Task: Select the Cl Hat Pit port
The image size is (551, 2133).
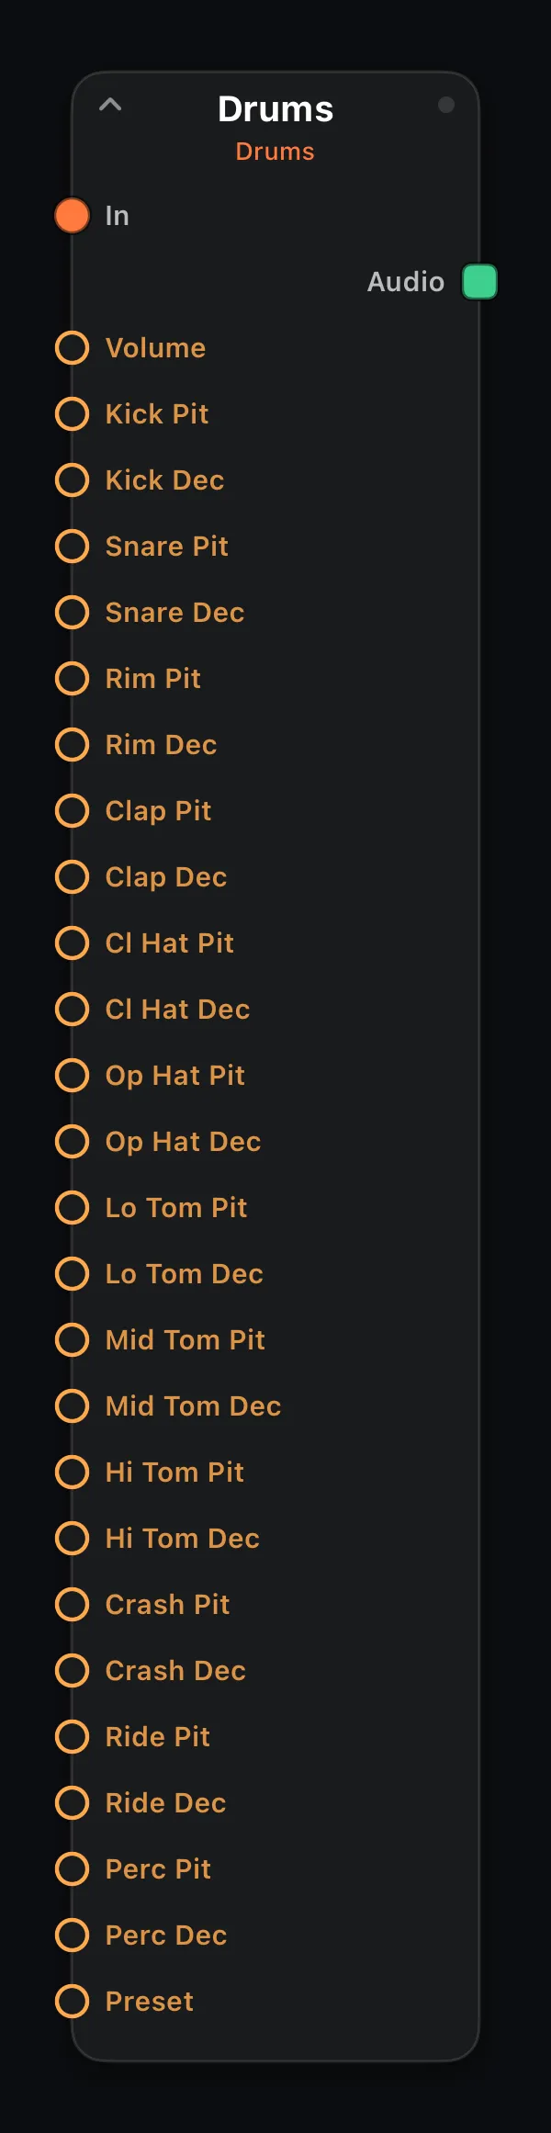Action: (73, 943)
